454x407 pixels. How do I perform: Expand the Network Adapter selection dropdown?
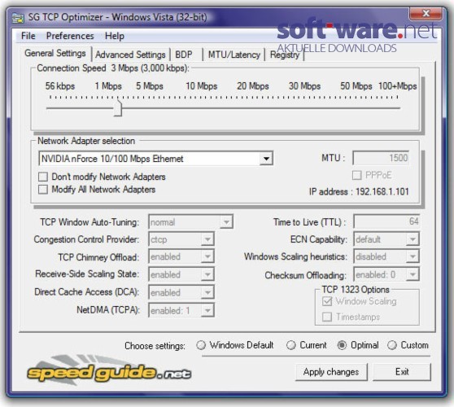coord(266,159)
